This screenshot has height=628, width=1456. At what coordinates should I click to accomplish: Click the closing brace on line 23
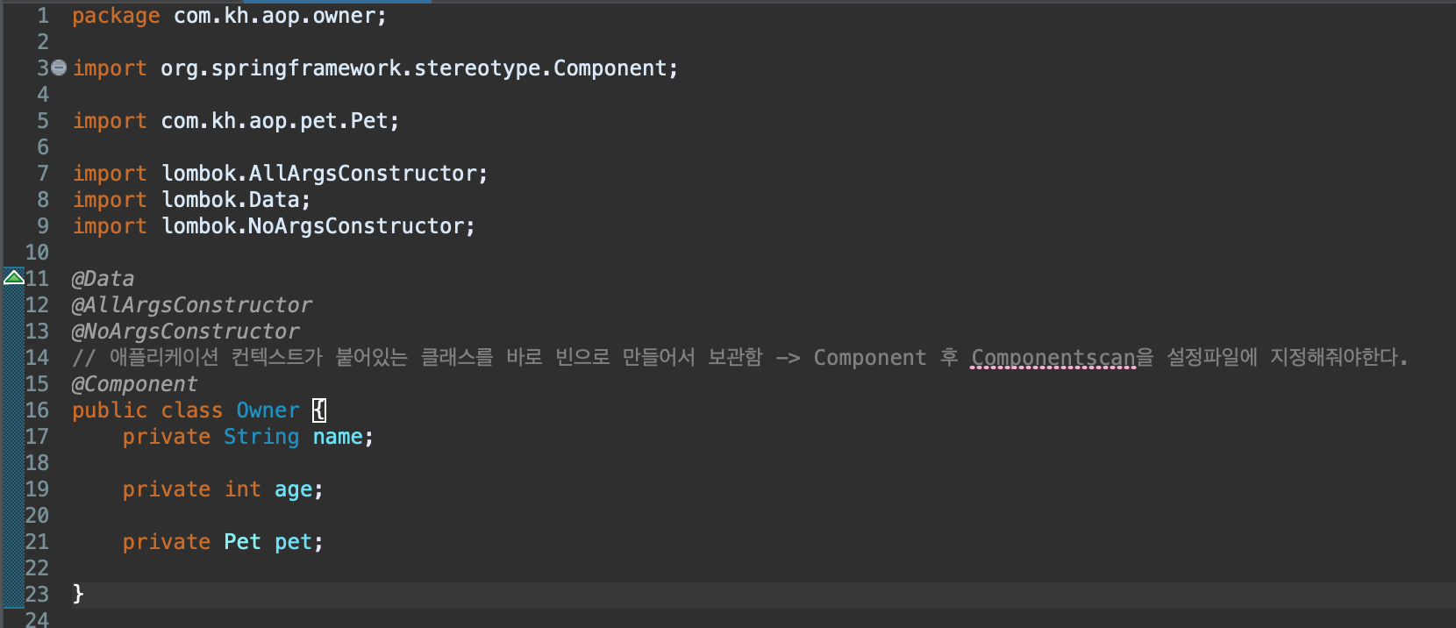point(78,595)
